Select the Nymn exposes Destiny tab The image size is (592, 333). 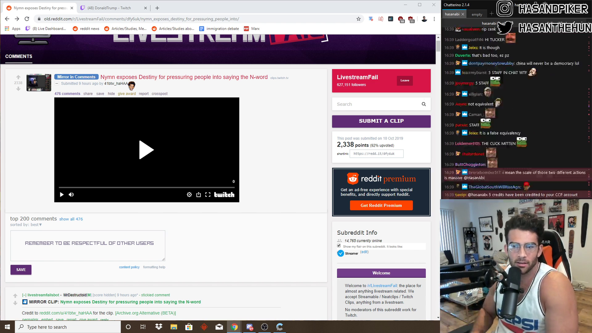click(x=40, y=8)
